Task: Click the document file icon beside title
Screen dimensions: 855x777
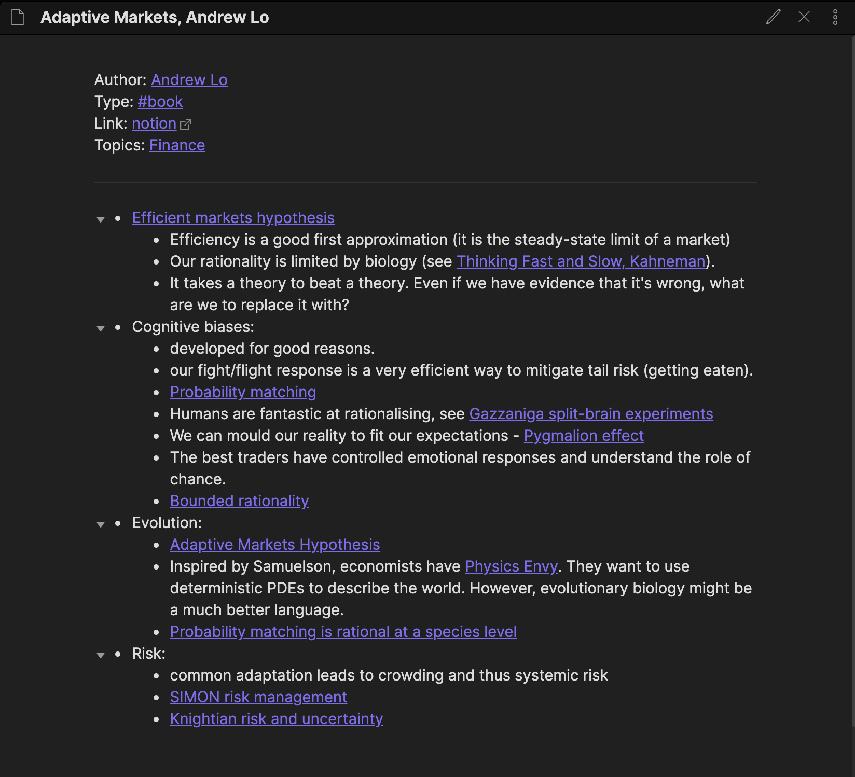Action: (18, 17)
